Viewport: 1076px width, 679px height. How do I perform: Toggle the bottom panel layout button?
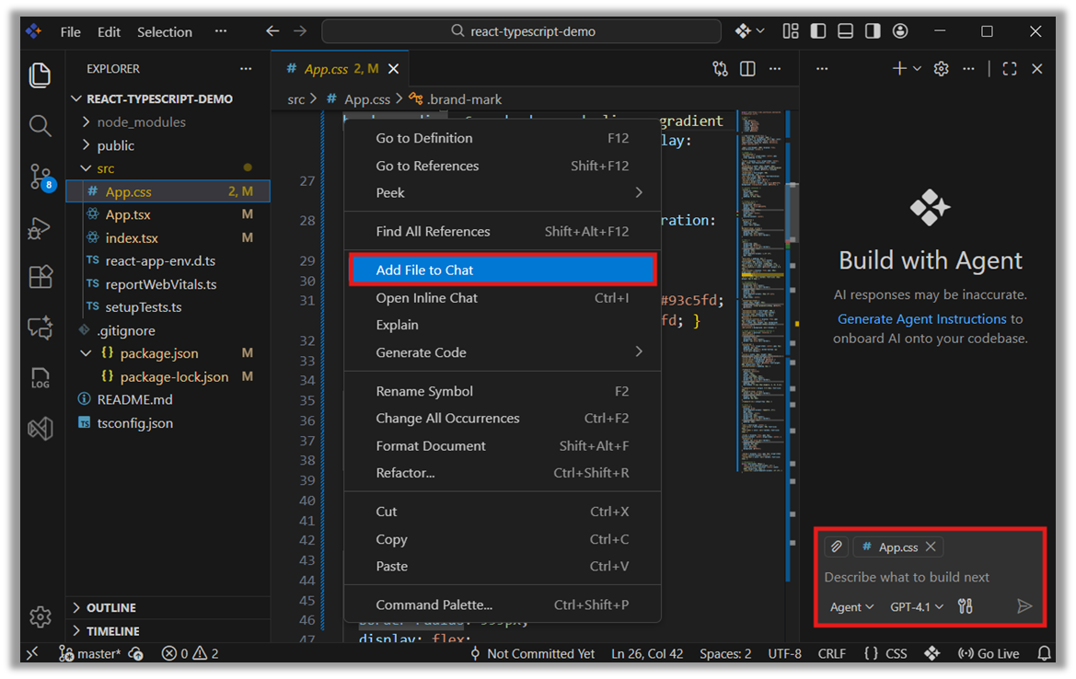tap(845, 31)
